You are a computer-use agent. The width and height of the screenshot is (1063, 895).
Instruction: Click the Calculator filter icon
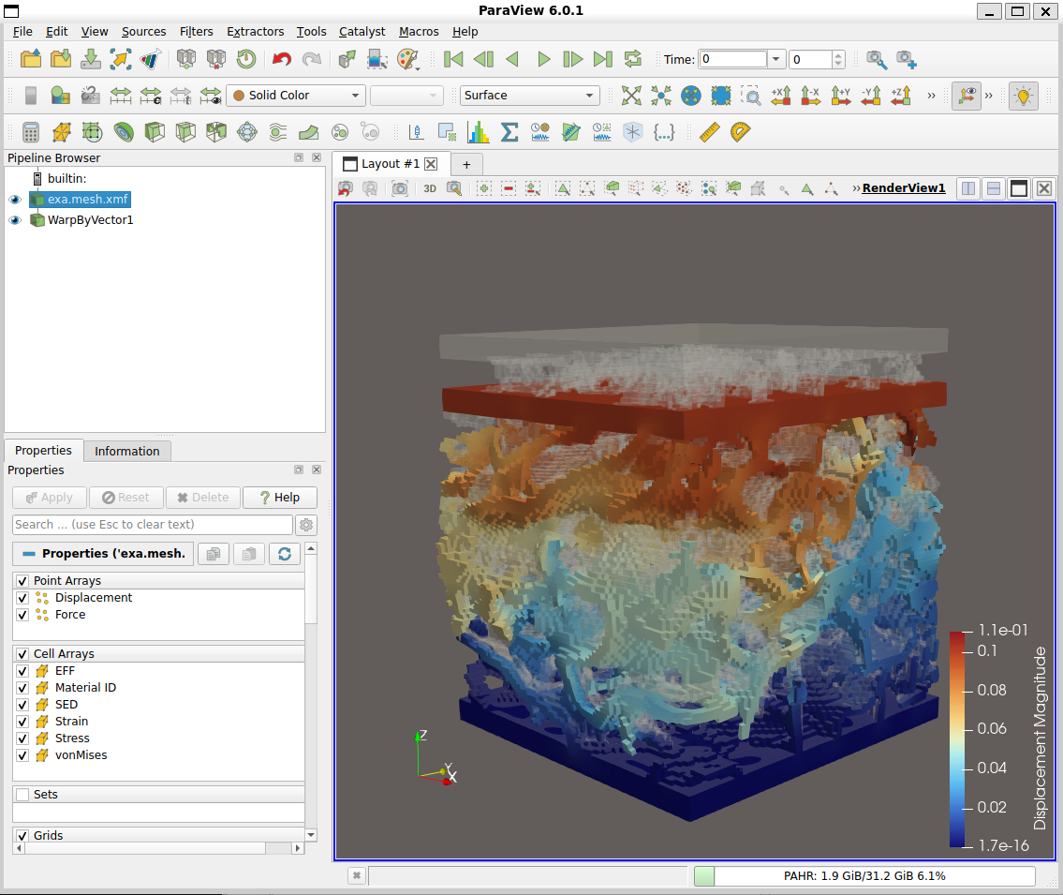31,132
